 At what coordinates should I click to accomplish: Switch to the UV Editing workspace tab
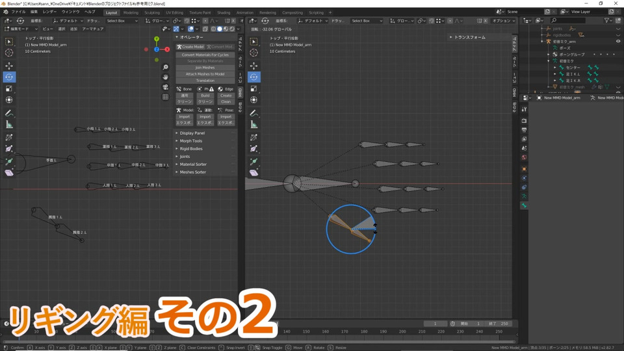coord(174,13)
